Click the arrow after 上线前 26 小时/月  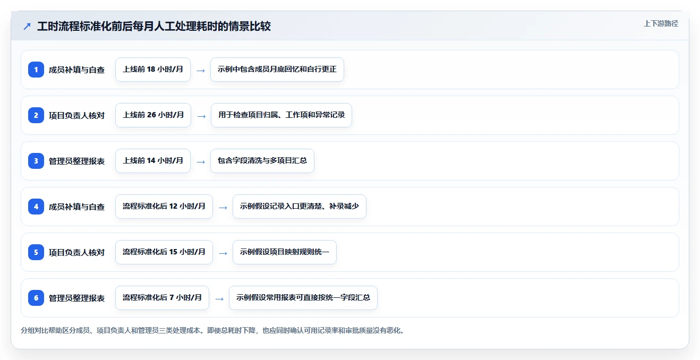click(x=201, y=116)
